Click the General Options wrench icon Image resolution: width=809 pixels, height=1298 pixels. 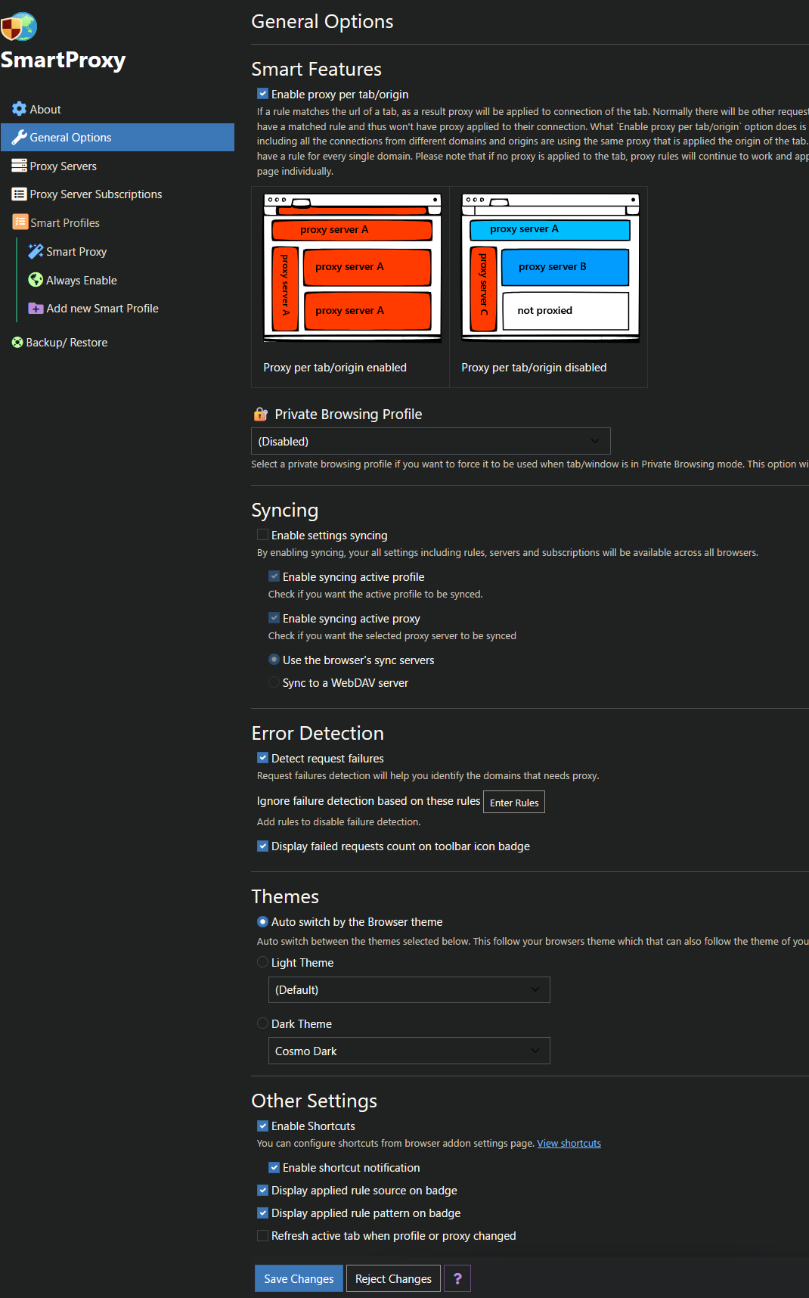point(19,137)
